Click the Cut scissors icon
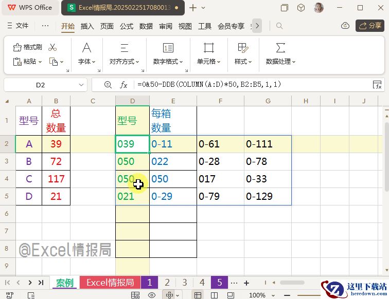This screenshot has width=389, height=299. 52,47
